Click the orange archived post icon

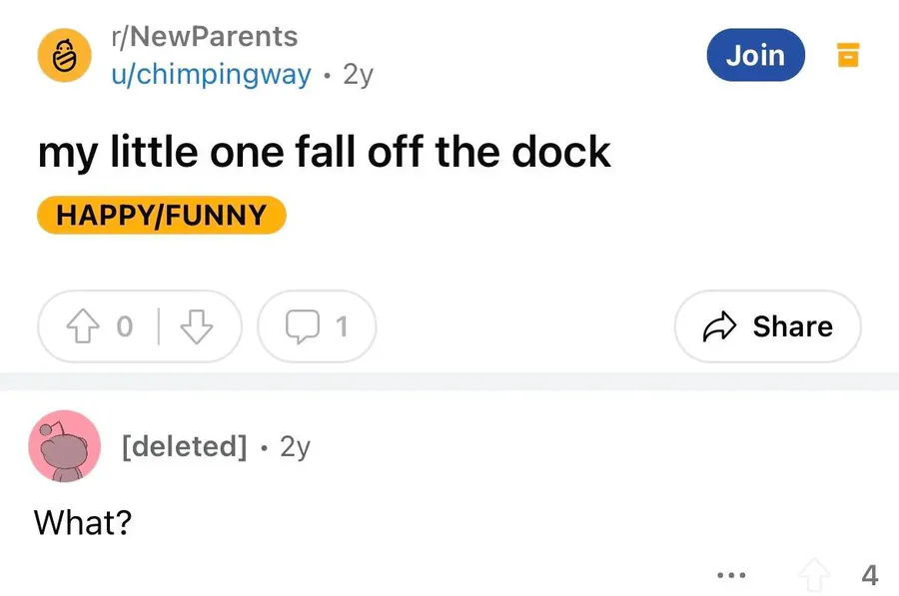[x=848, y=55]
